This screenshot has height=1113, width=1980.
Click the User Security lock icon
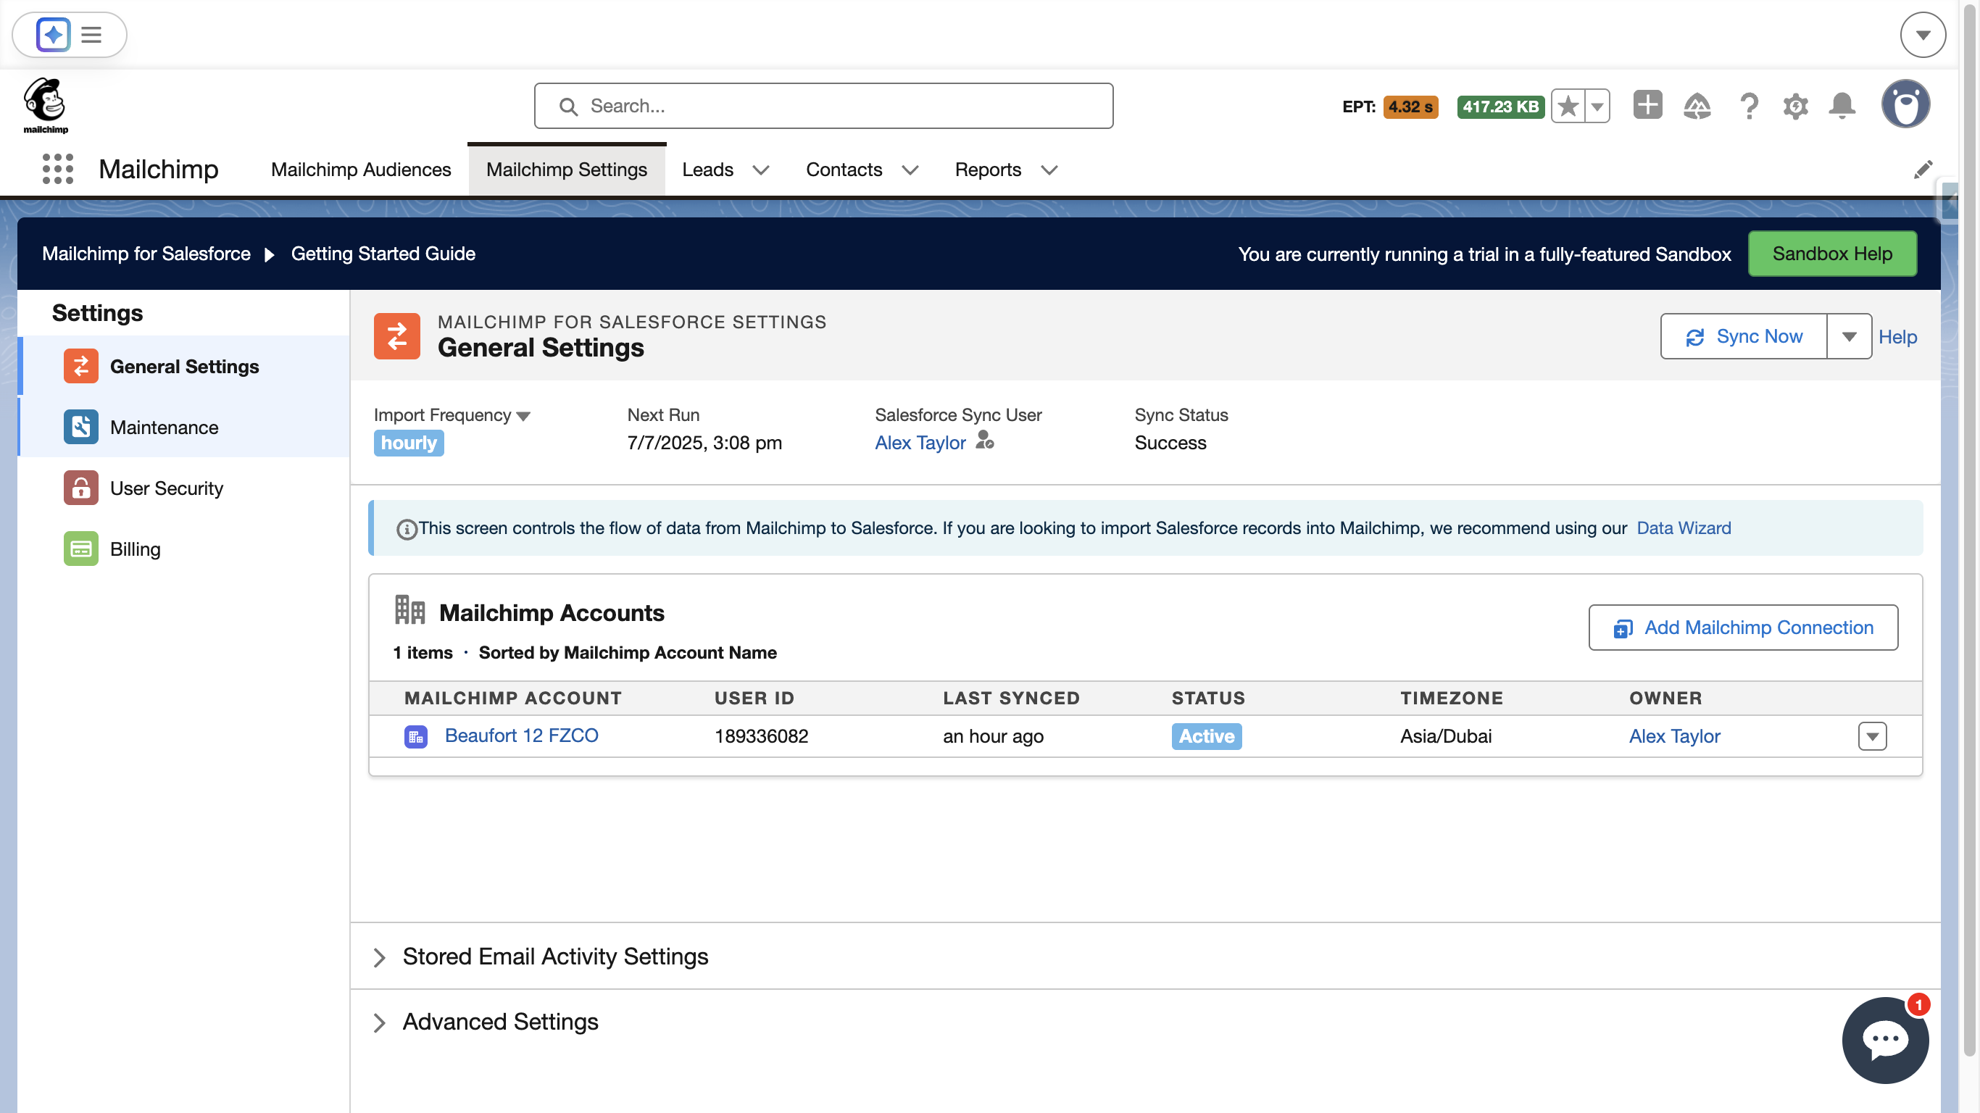tap(80, 488)
